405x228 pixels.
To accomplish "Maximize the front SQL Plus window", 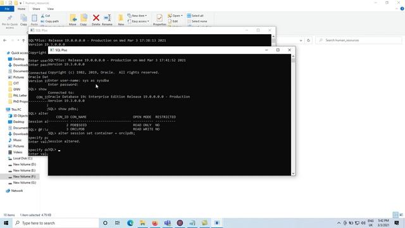I will tap(278, 50).
